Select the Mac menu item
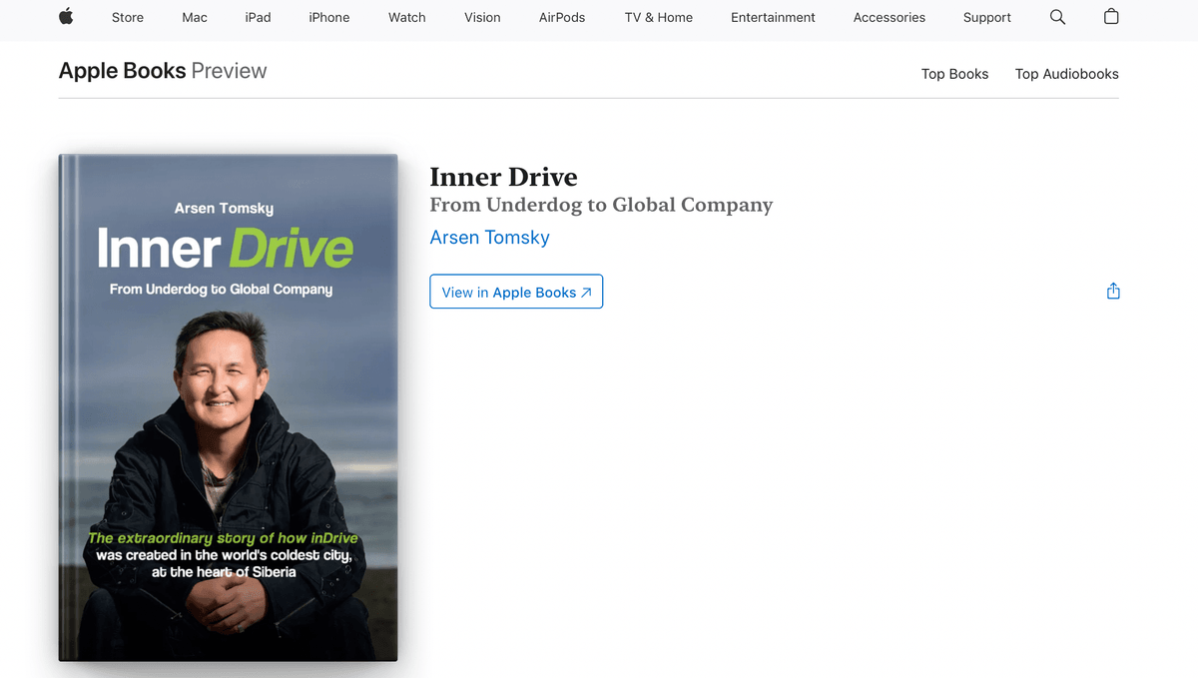The height and width of the screenshot is (678, 1198). click(194, 17)
